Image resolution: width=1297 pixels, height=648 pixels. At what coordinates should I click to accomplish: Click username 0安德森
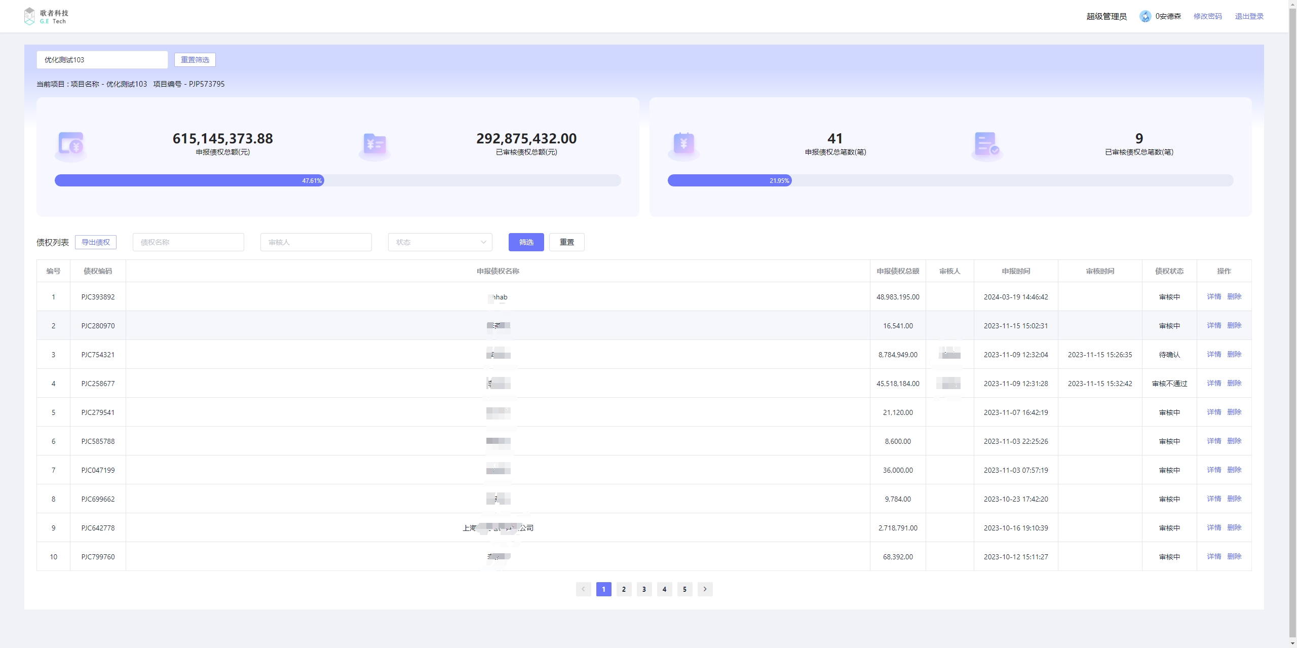[1168, 16]
